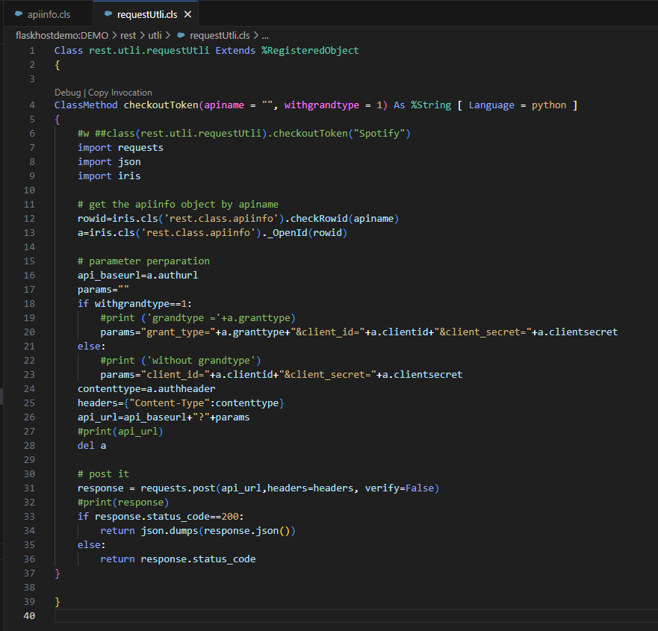This screenshot has height=631, width=658.
Task: Expand the utli breadcrumb folder
Action: [154, 35]
